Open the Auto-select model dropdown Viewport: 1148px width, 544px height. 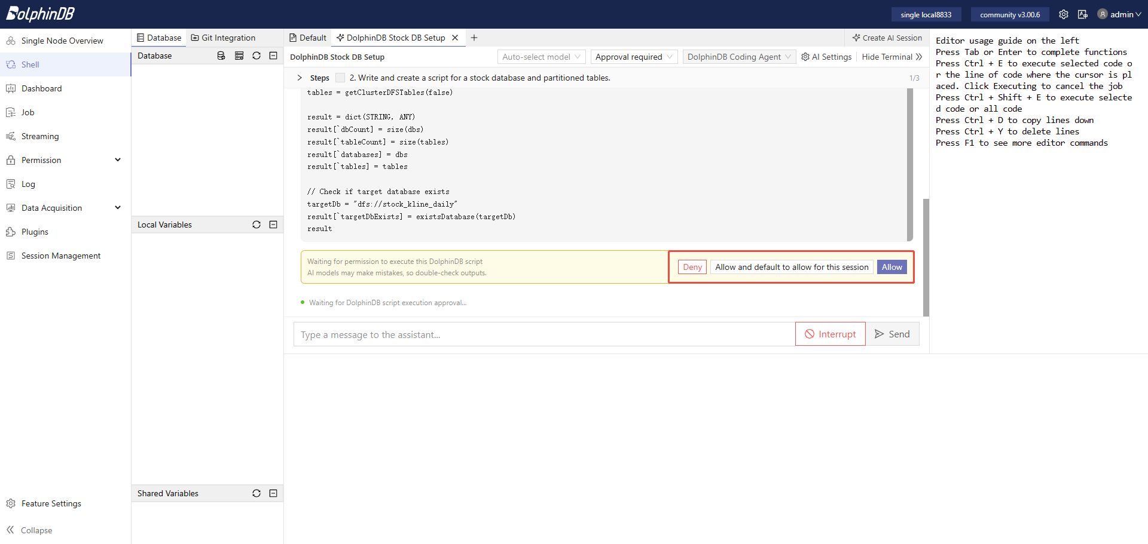point(542,57)
